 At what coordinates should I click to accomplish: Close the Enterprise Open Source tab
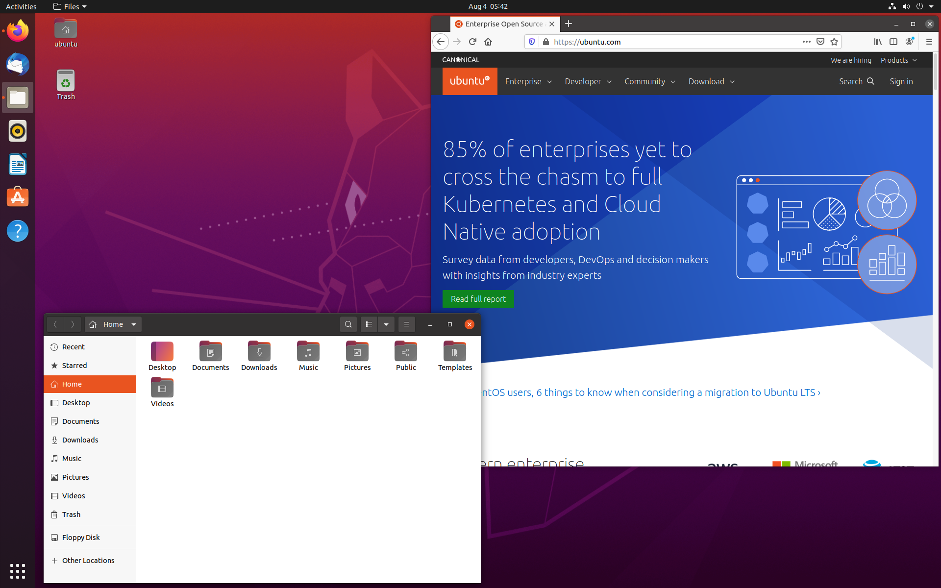pyautogui.click(x=552, y=24)
